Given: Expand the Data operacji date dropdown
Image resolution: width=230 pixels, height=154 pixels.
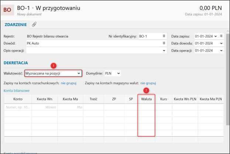Looking at the screenshot, I should [x=221, y=50].
